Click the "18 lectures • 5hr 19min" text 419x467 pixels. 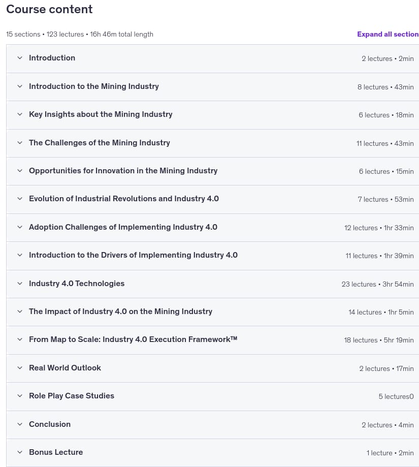click(379, 340)
